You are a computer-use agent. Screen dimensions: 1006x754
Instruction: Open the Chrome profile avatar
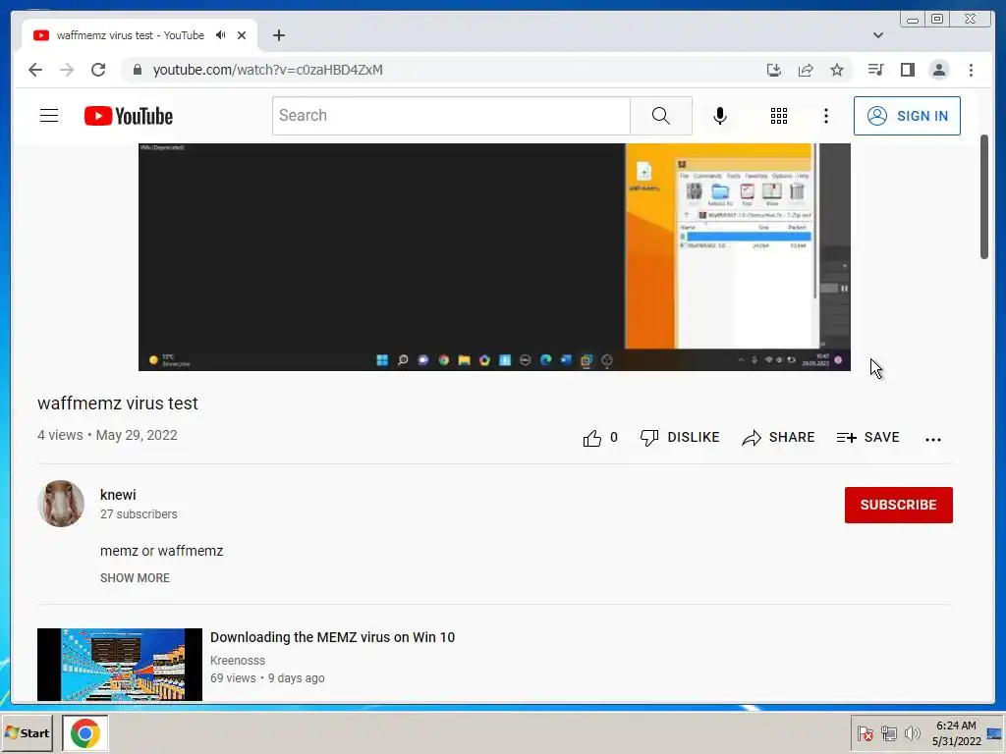(x=938, y=70)
